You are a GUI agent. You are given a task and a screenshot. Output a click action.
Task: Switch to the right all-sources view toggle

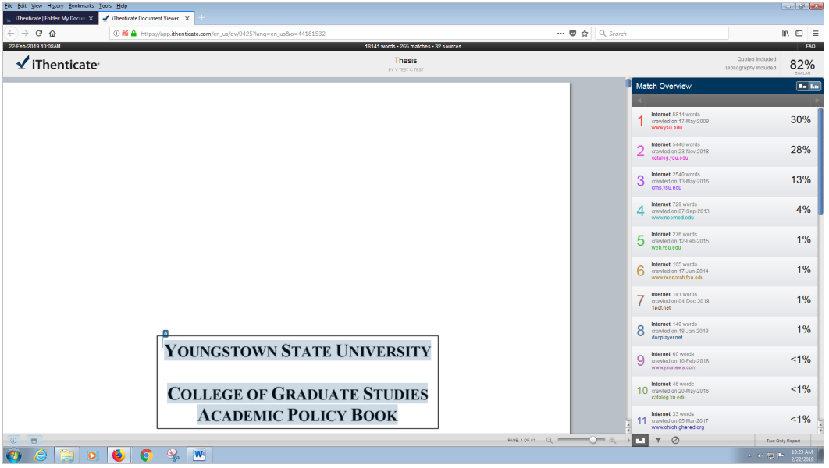click(815, 87)
